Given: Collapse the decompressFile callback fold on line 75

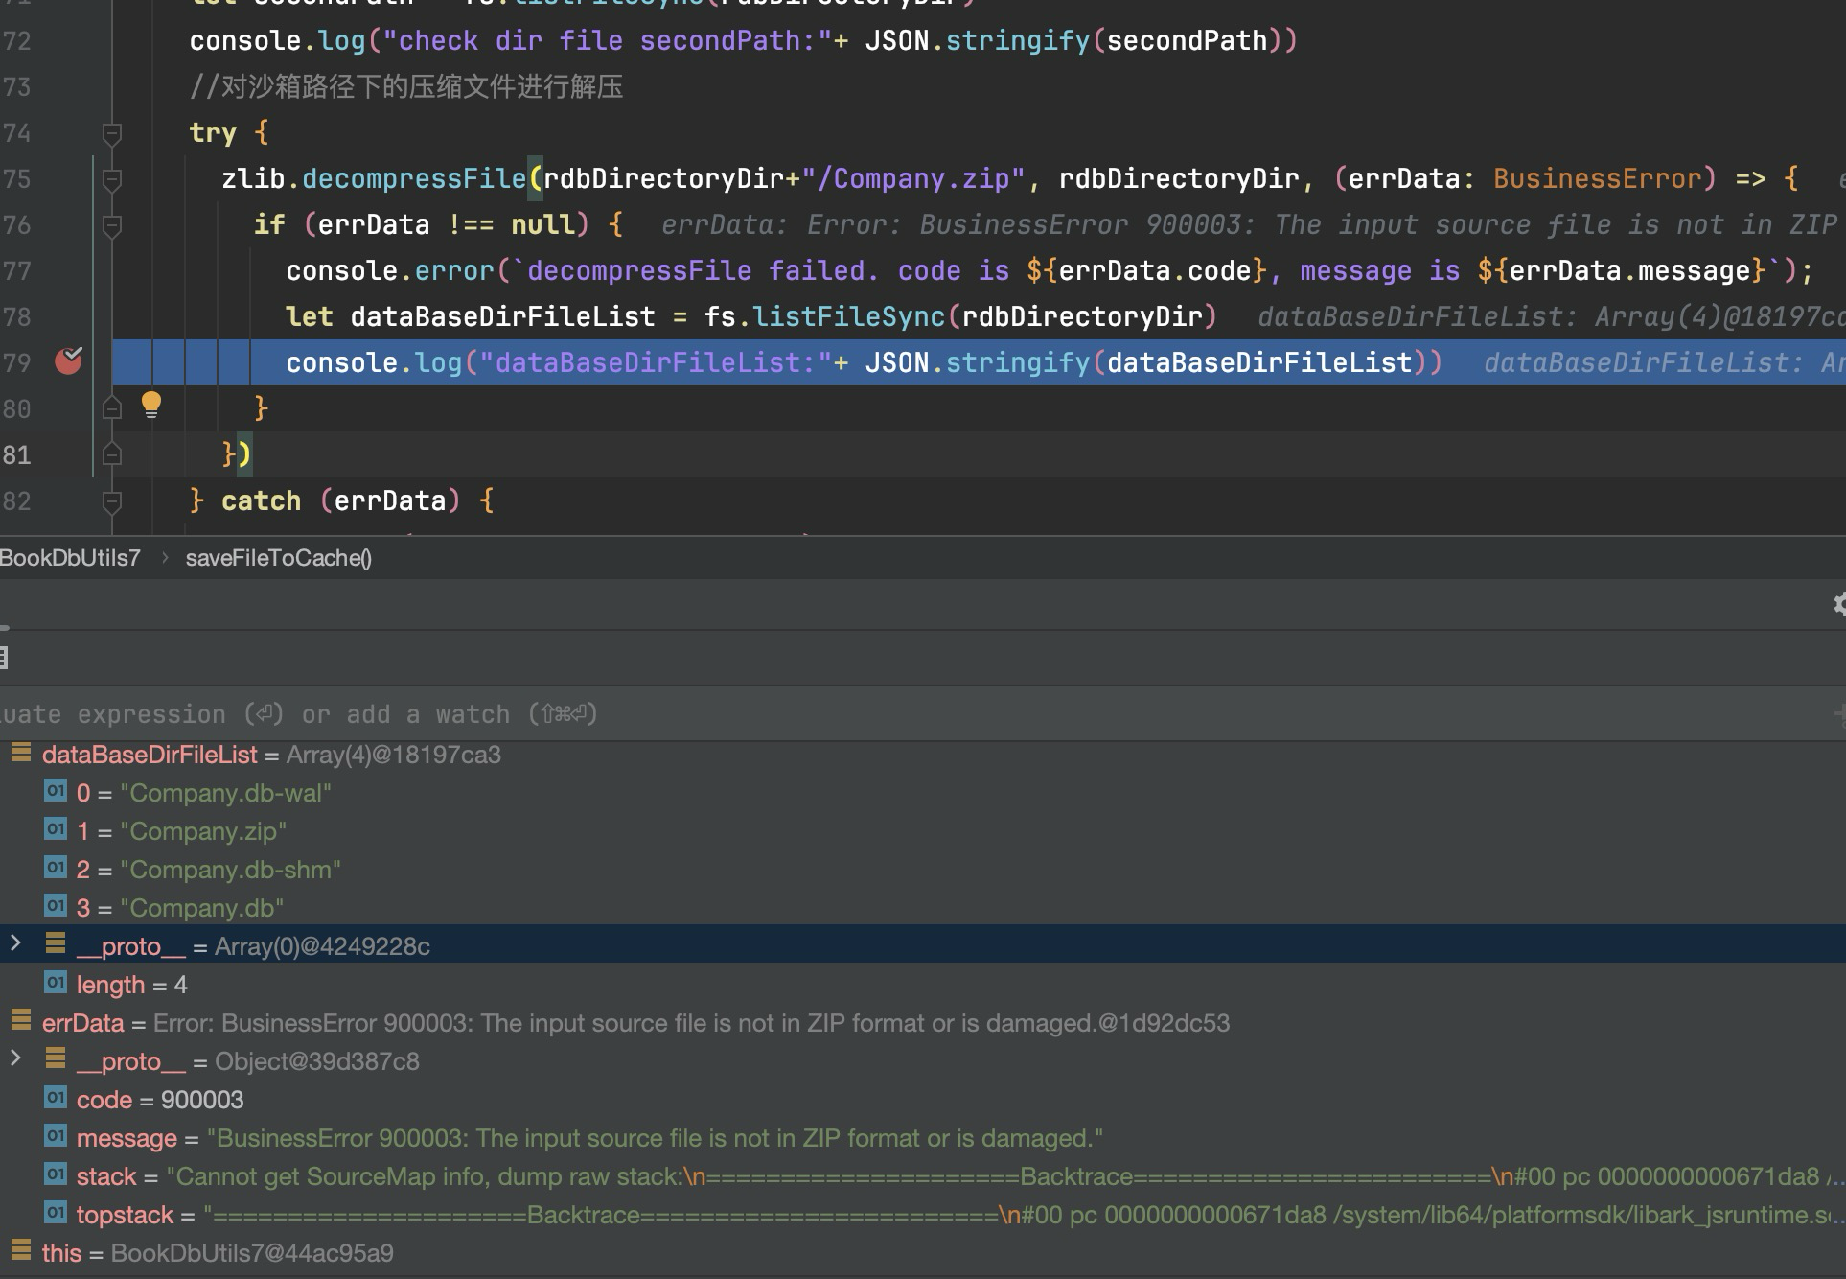Looking at the screenshot, I should click(111, 179).
